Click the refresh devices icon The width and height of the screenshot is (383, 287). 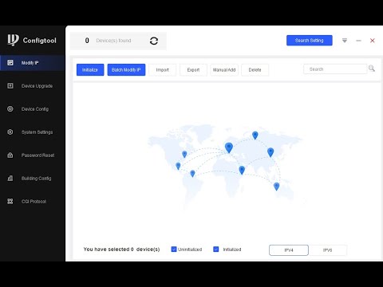point(154,41)
